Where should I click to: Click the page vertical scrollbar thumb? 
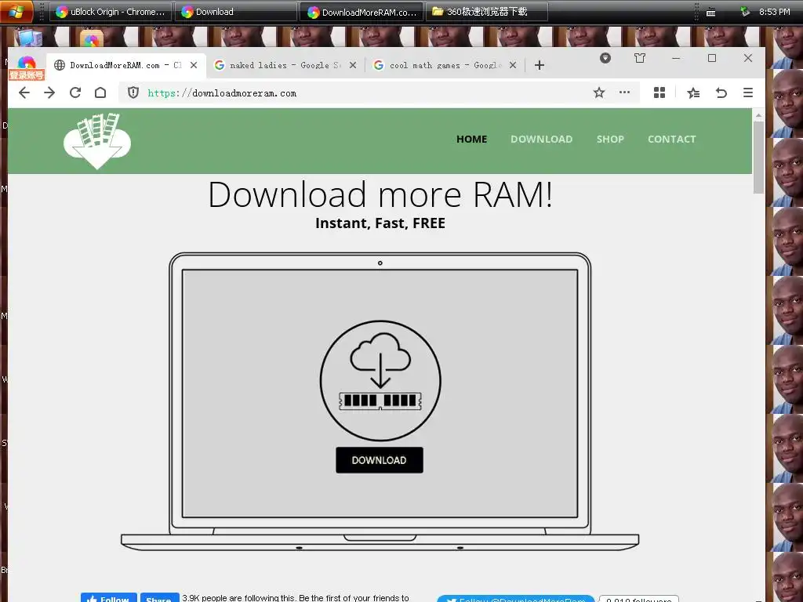[758, 157]
